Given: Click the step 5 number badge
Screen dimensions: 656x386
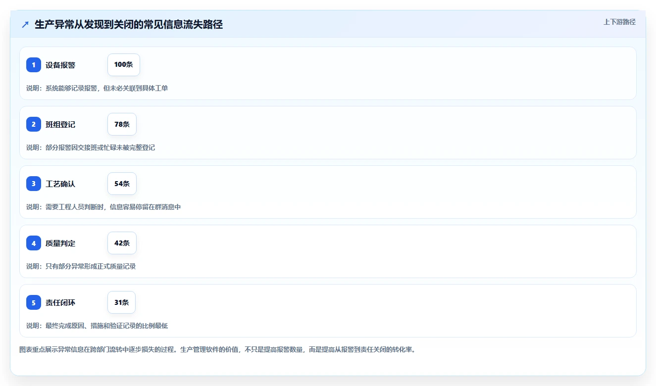Looking at the screenshot, I should pyautogui.click(x=34, y=302).
